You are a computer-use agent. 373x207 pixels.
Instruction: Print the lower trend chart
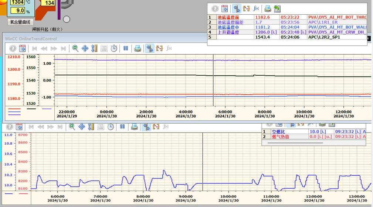click(x=134, y=127)
